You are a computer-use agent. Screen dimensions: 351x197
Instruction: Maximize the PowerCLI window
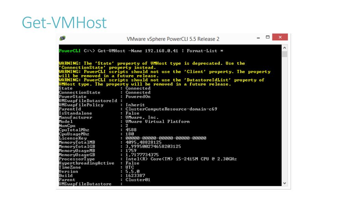tap(267, 37)
